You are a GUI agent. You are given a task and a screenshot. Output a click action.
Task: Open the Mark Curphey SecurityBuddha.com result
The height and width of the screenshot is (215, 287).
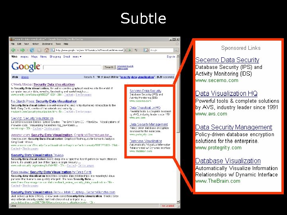(x=63, y=192)
